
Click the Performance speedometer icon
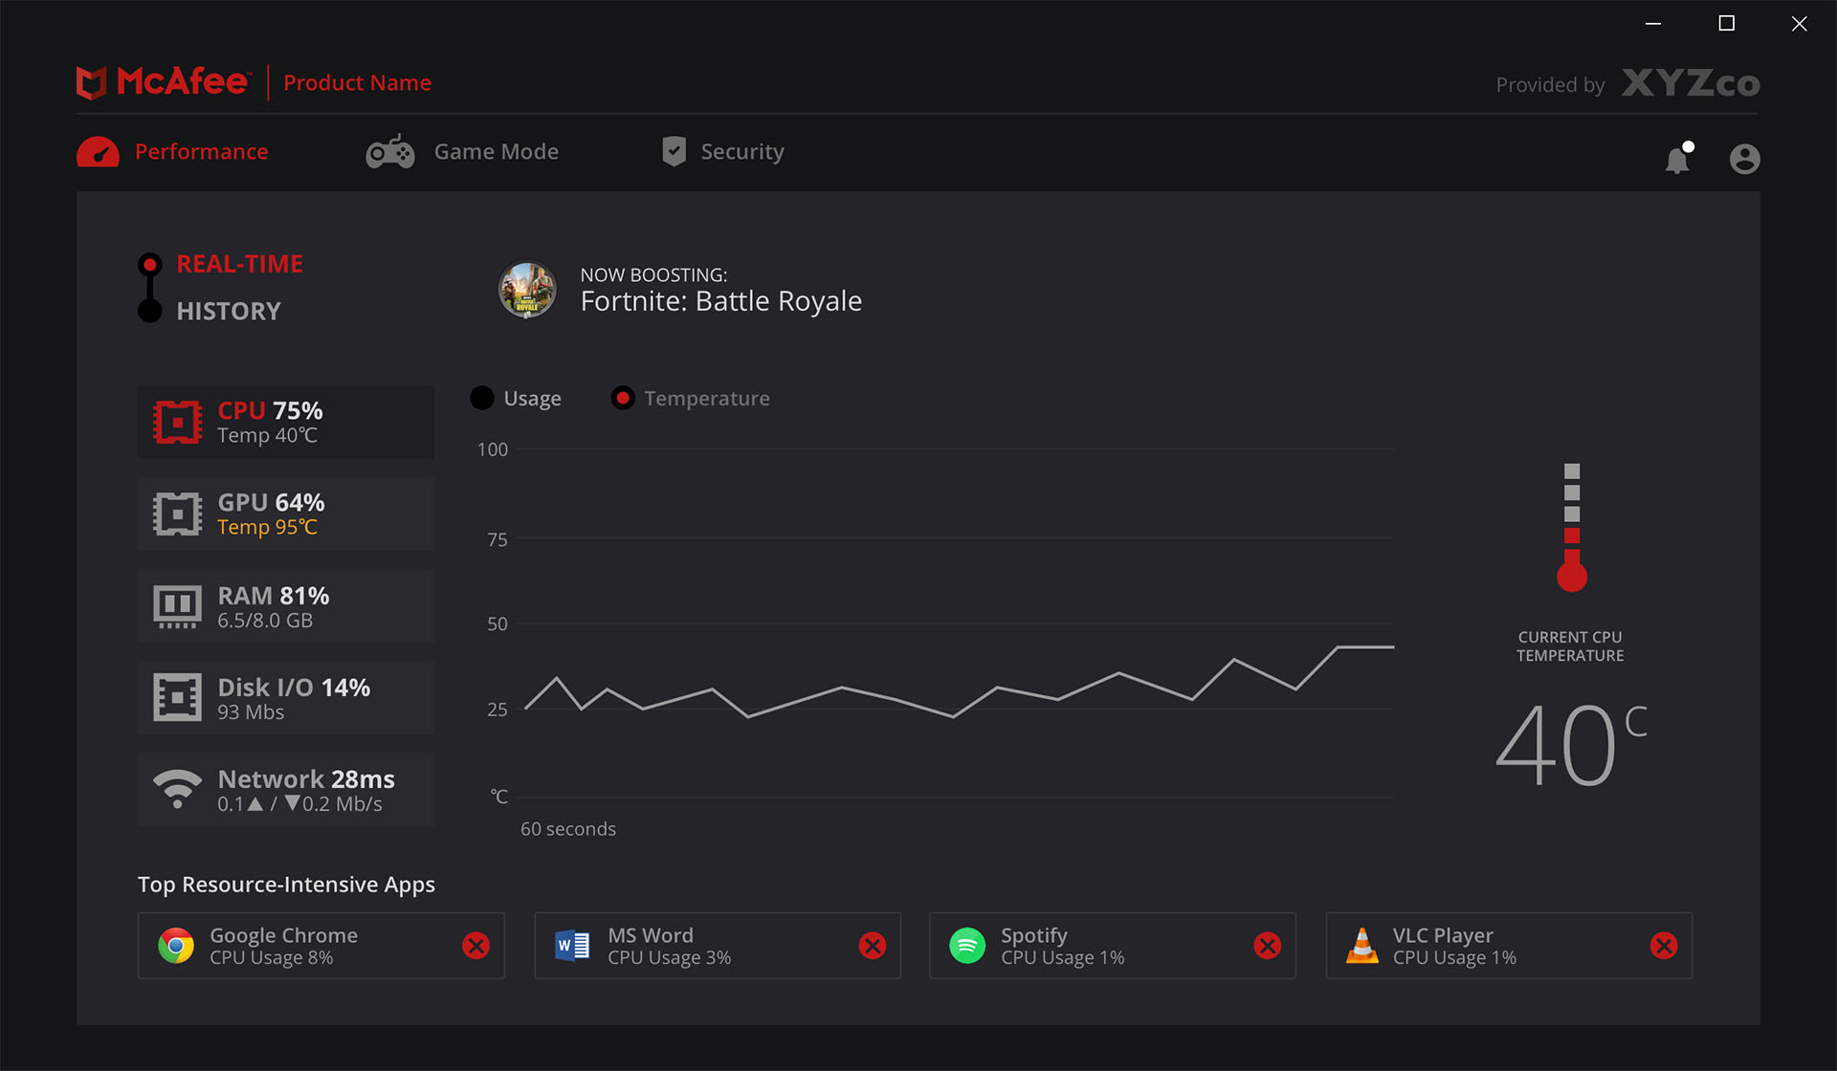pos(98,152)
